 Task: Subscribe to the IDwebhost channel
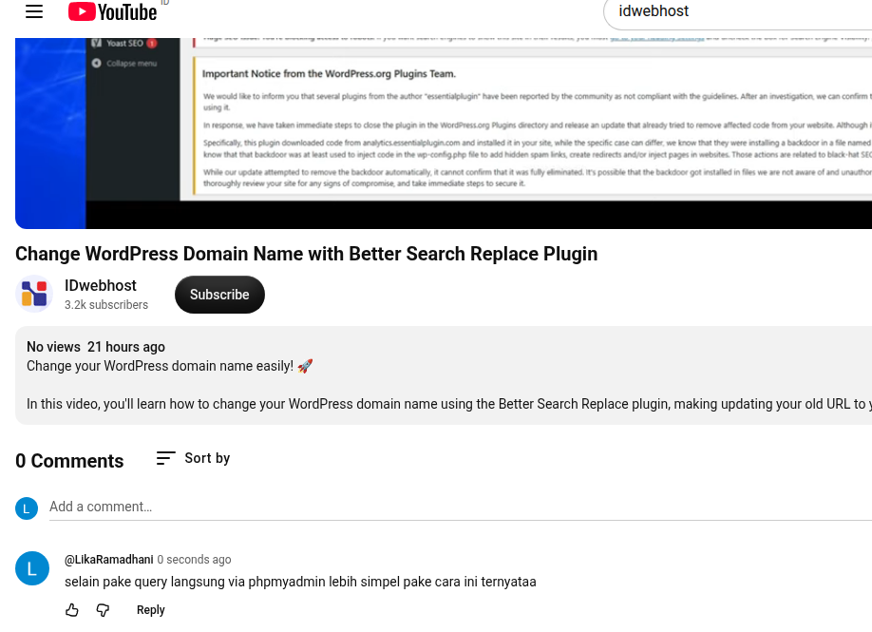pos(219,295)
